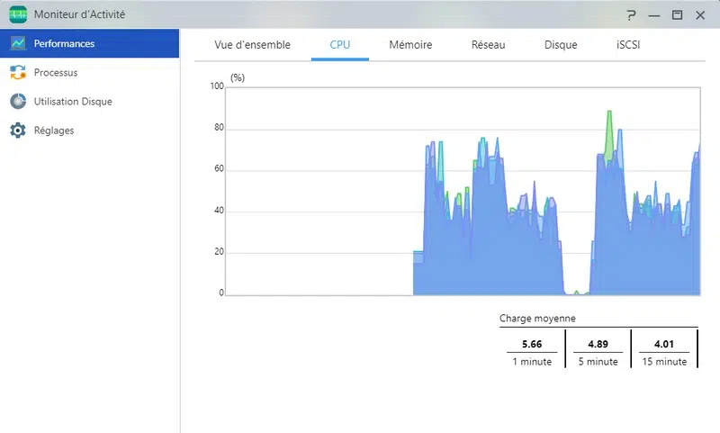This screenshot has width=720, height=433.
Task: Click the Performances chart icon in sidebar
Action: tap(18, 43)
